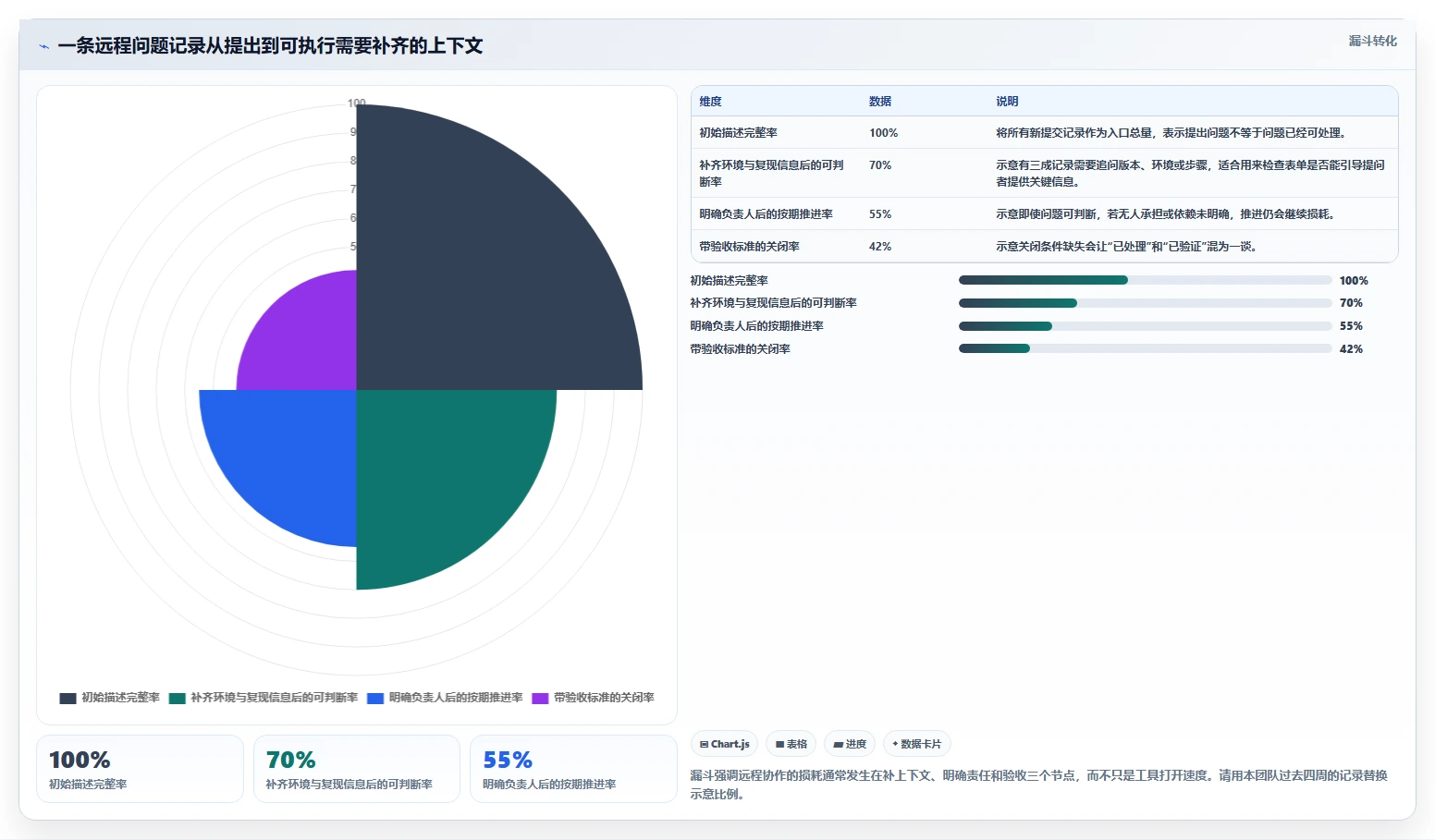Click the 70% value in the table
This screenshot has width=1435, height=840.
pos(880,165)
